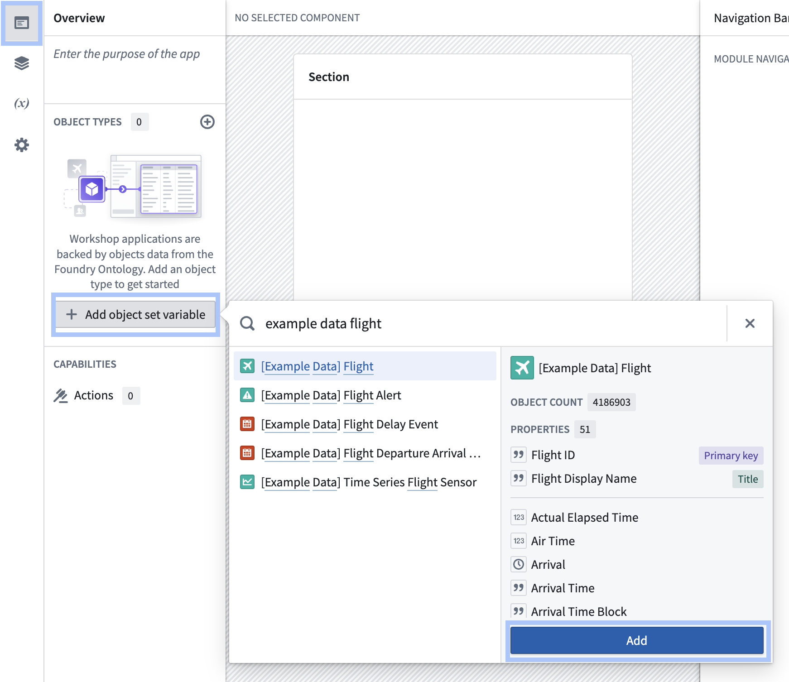
Task: Click calendar icon of Flight Departure Arrival
Action: [247, 453]
